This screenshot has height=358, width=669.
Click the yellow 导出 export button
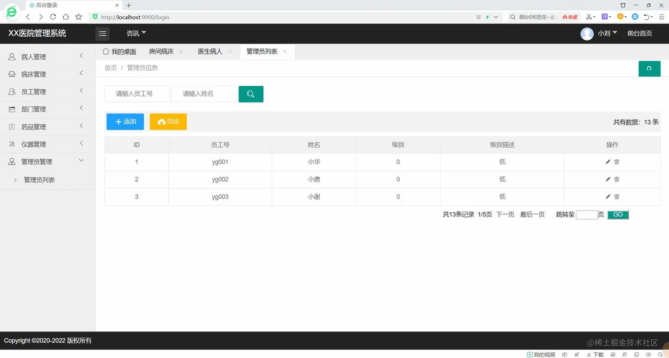pyautogui.click(x=168, y=122)
